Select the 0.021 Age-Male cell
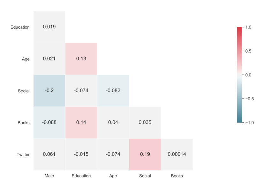Viewport: 265px width, 187px height. pos(49,59)
